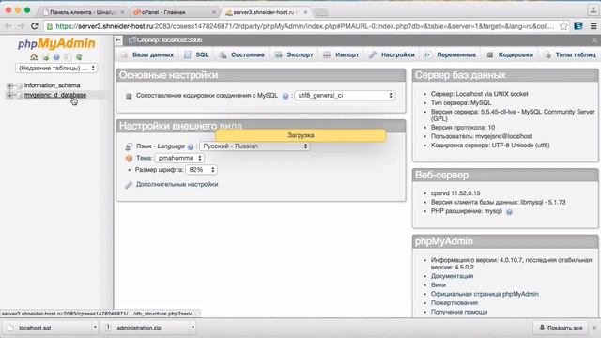The width and height of the screenshot is (601, 338).
Task: Open font size 82% dropdown
Action: [x=201, y=170]
